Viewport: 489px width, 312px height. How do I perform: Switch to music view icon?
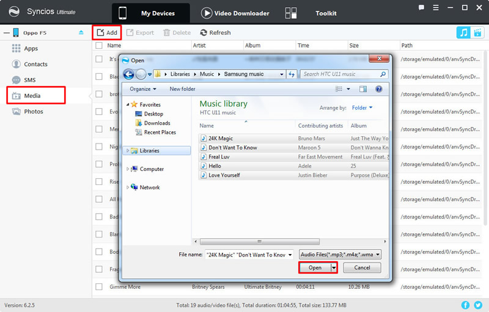(x=463, y=32)
